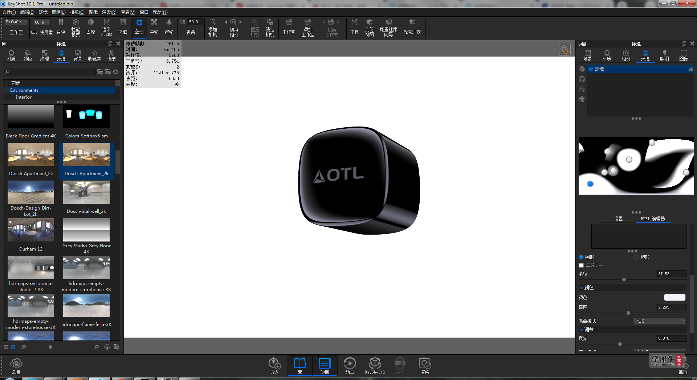Image resolution: width=697 pixels, height=380 pixels.
Task: Open the Default workspace dropdown
Action: tap(16, 22)
